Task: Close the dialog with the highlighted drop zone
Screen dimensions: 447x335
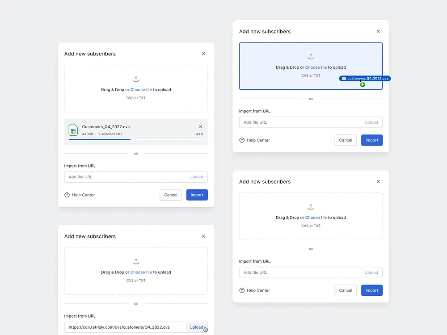Action: pyautogui.click(x=378, y=31)
